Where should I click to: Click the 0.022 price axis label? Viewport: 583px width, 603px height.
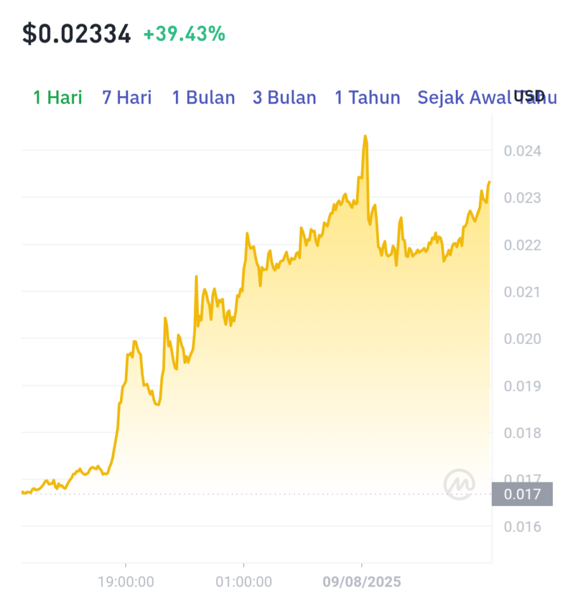(522, 245)
